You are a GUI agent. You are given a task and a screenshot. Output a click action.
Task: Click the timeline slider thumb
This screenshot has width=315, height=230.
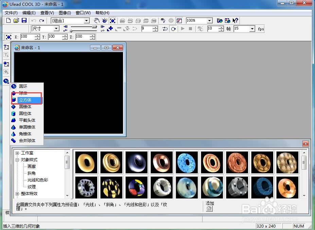coord(94,27)
